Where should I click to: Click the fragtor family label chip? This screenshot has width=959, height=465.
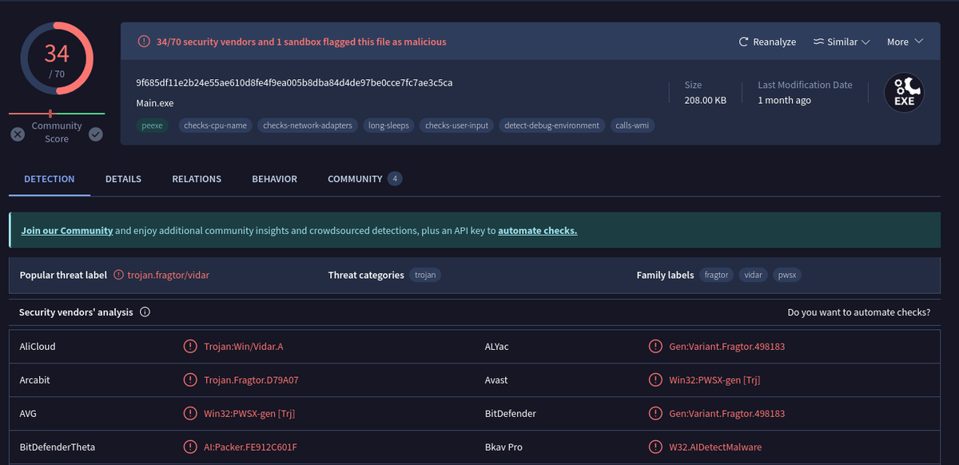click(716, 275)
